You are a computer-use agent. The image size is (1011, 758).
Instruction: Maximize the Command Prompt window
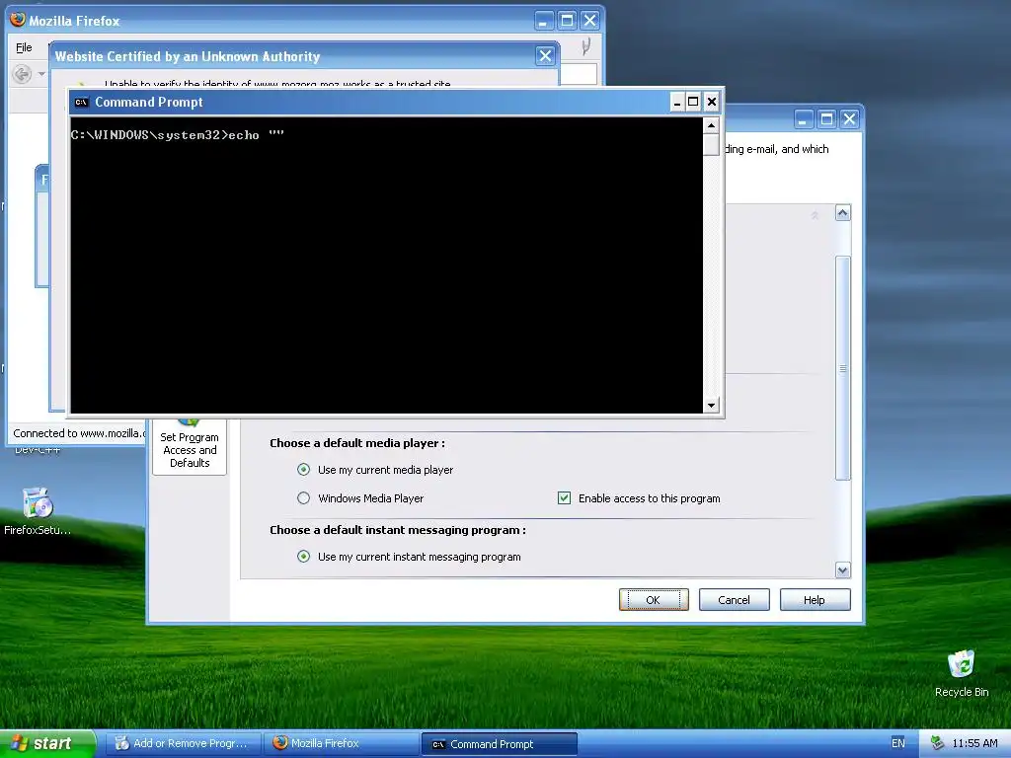pyautogui.click(x=693, y=102)
